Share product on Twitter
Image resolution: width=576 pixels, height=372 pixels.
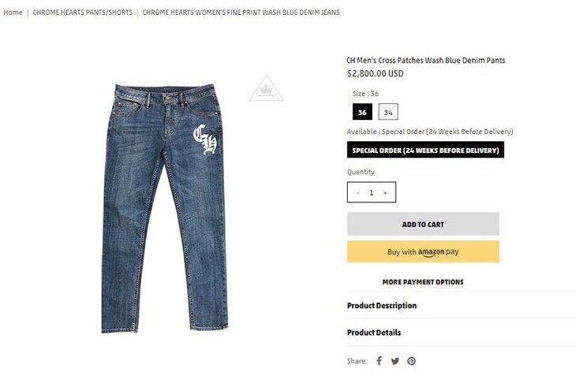(395, 361)
